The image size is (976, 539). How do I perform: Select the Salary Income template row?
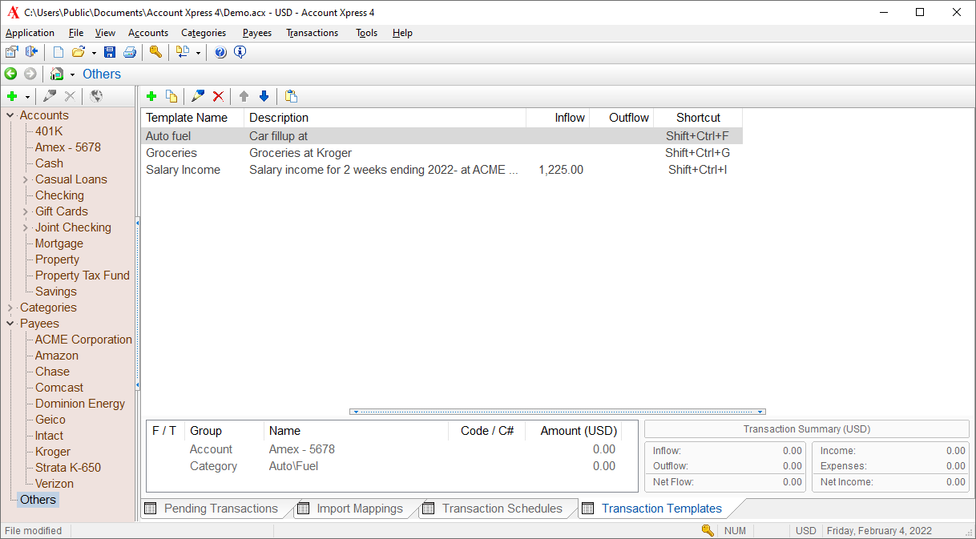pyautogui.click(x=183, y=170)
